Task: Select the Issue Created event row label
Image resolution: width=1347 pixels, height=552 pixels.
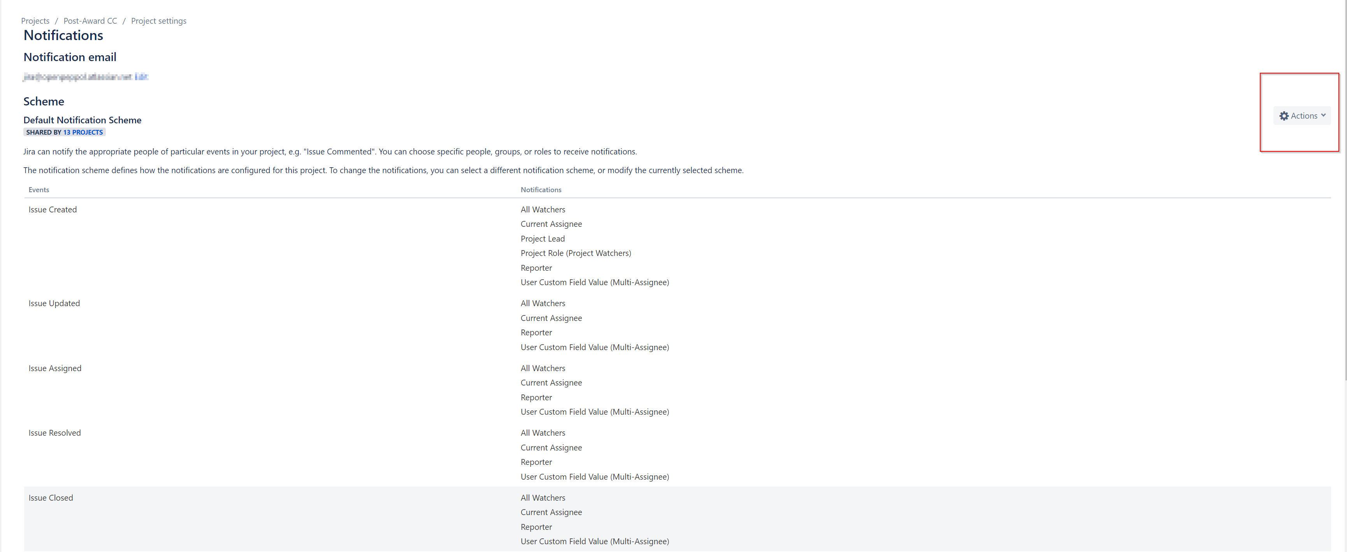Action: pos(52,210)
